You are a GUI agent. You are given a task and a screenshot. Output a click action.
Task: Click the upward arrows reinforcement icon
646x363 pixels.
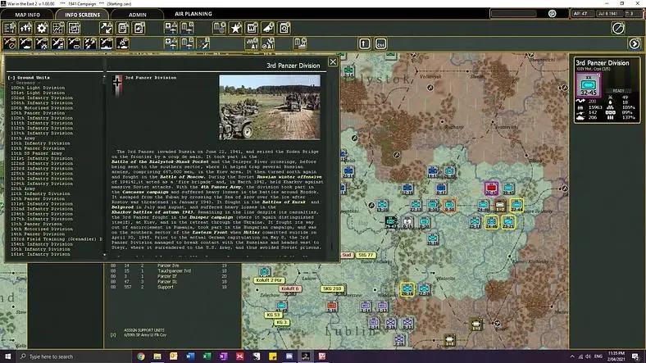click(x=25, y=28)
